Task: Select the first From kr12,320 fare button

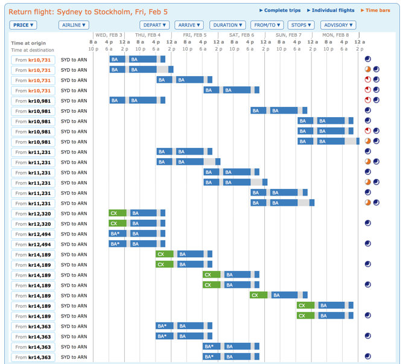Action: (33, 214)
